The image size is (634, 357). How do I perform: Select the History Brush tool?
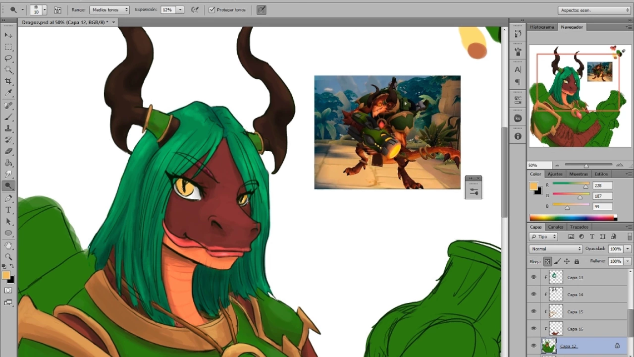[x=8, y=140]
